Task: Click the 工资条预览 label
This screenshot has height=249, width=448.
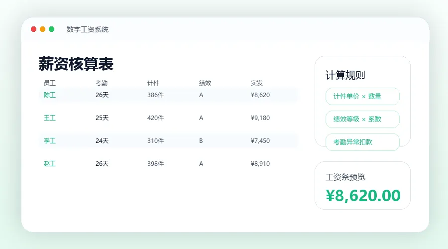Action: pos(345,177)
